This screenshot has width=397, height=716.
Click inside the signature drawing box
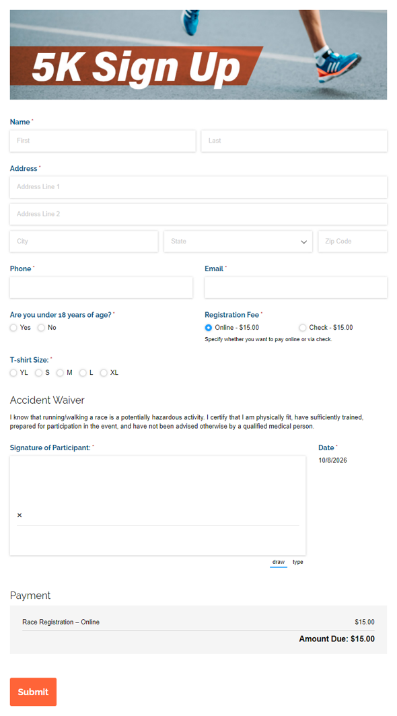[157, 505]
